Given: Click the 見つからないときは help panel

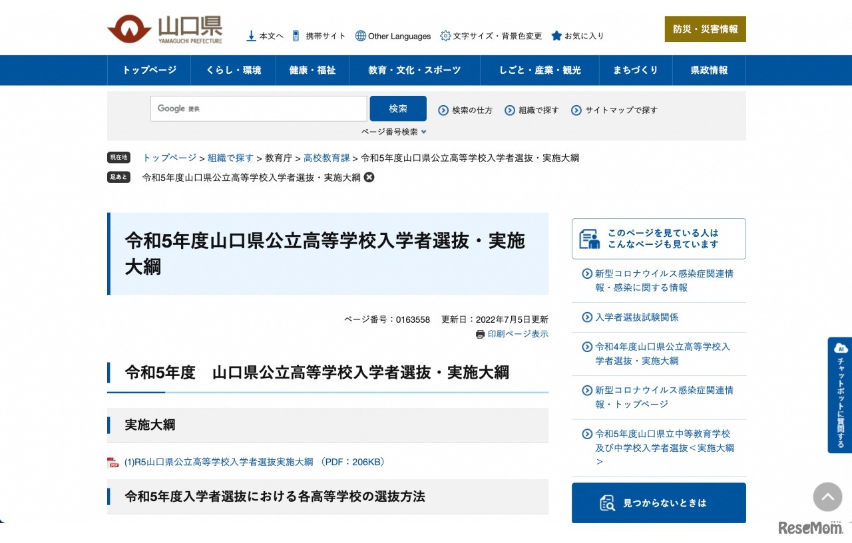Looking at the screenshot, I should [x=658, y=502].
